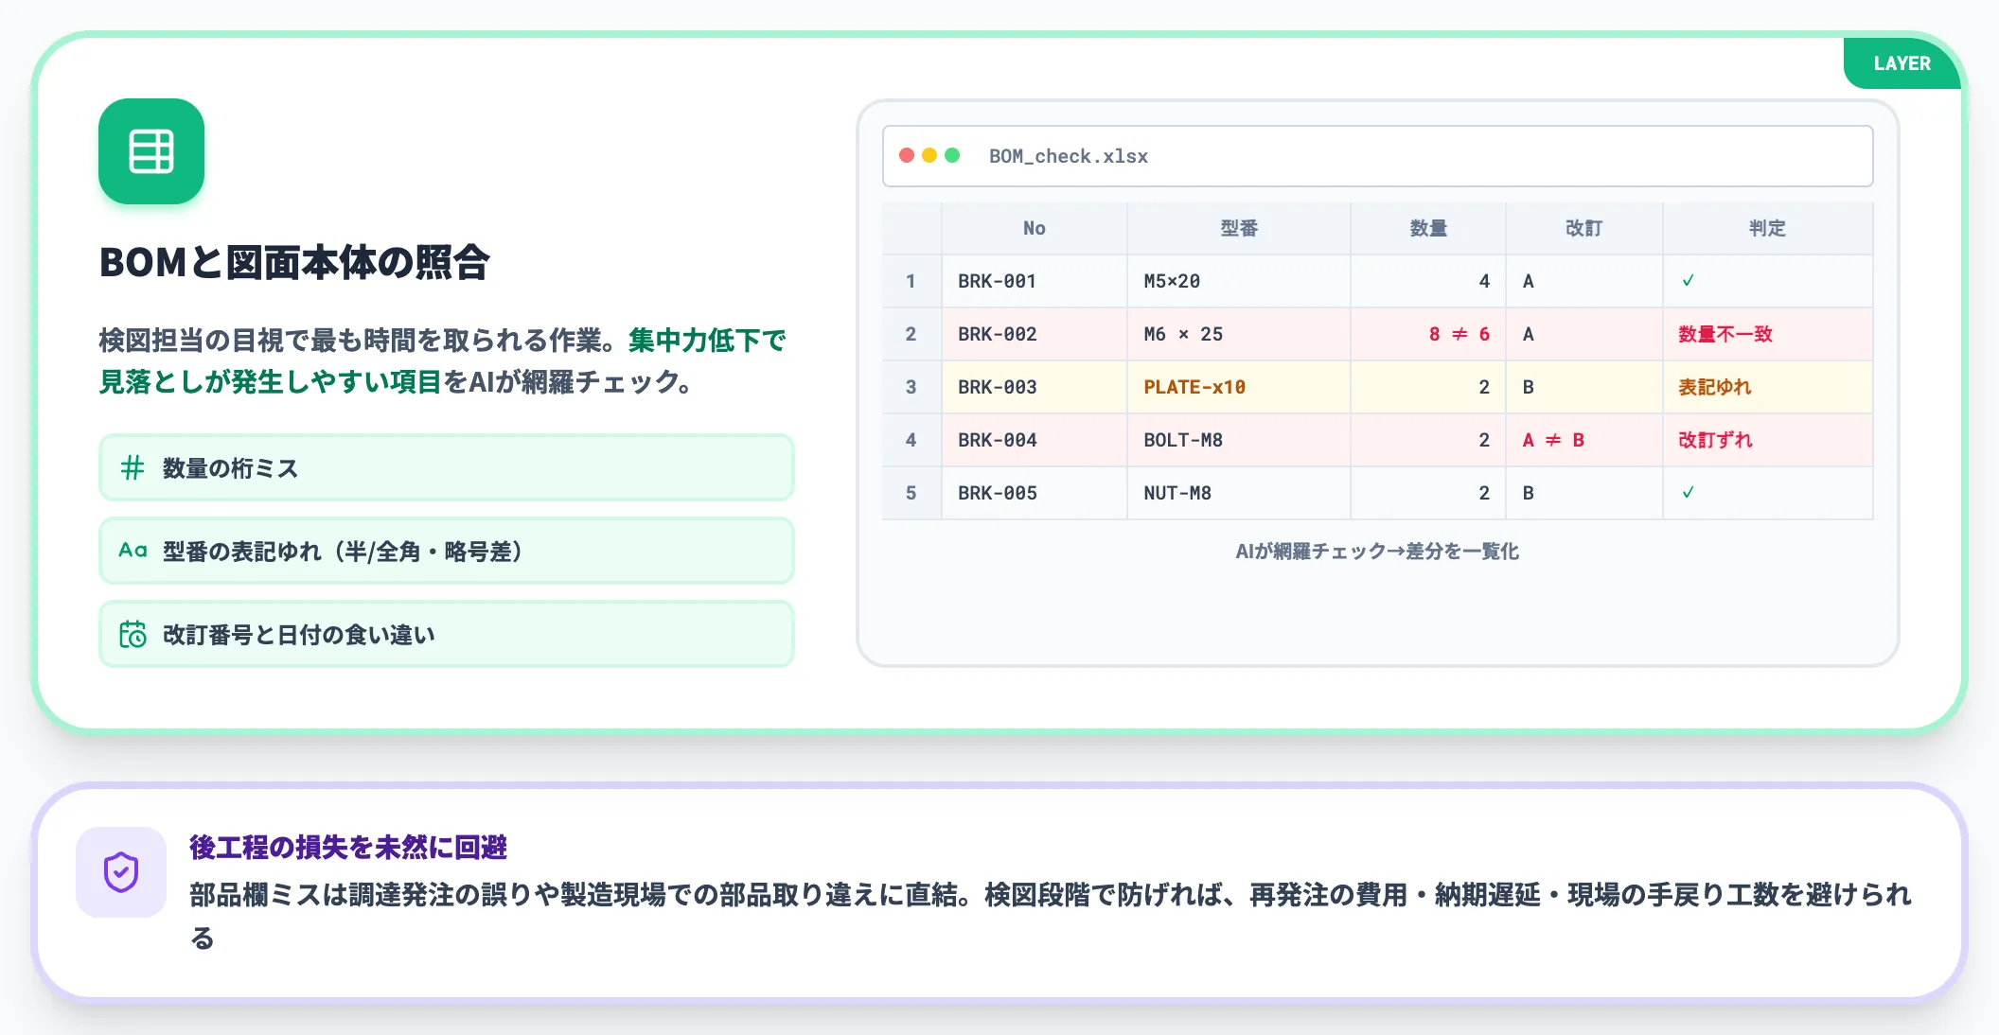Image resolution: width=1999 pixels, height=1035 pixels.
Task: Click the heading BOMと図面本体の照合
Action: click(294, 262)
